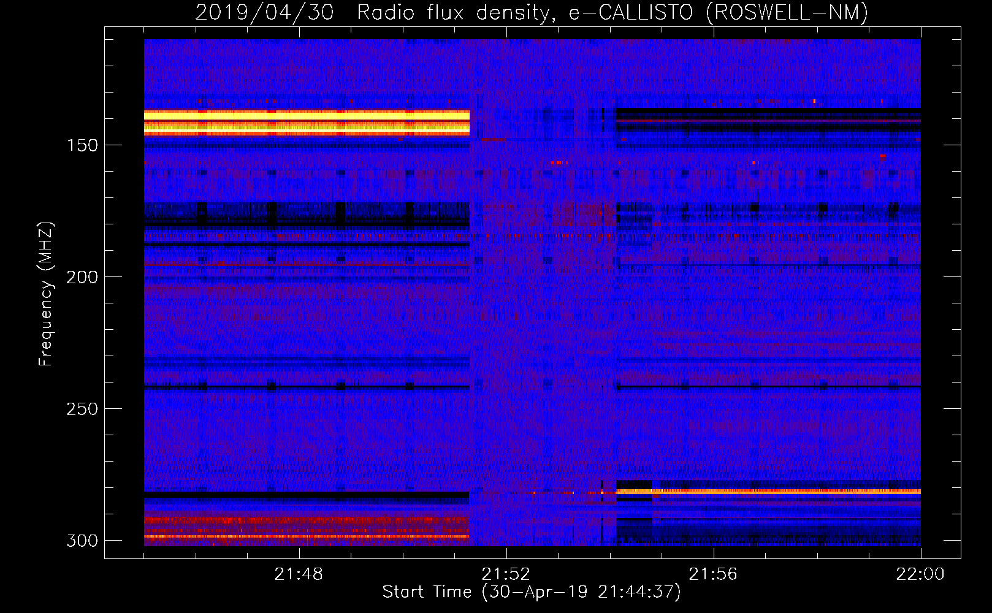This screenshot has width=992, height=613.
Task: Click the 21:48 time tick label
Action: pos(299,574)
